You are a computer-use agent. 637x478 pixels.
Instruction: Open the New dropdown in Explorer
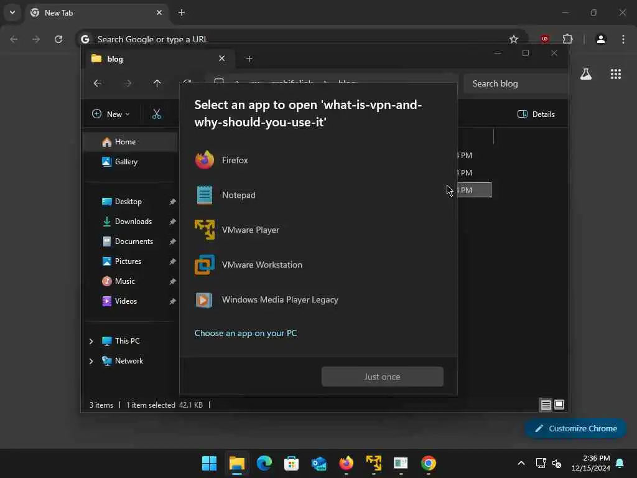click(x=111, y=115)
